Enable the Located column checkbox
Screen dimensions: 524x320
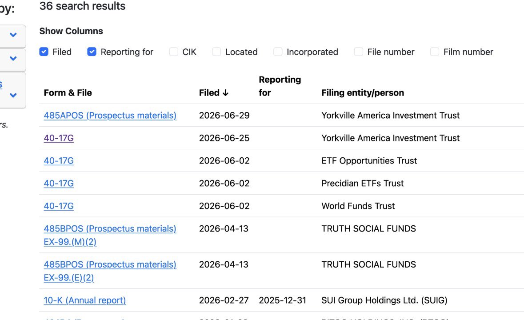point(216,52)
